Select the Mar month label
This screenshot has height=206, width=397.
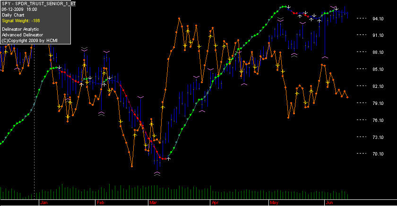point(153,203)
